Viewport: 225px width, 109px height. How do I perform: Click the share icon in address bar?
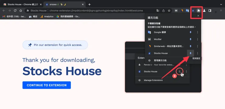point(164,11)
